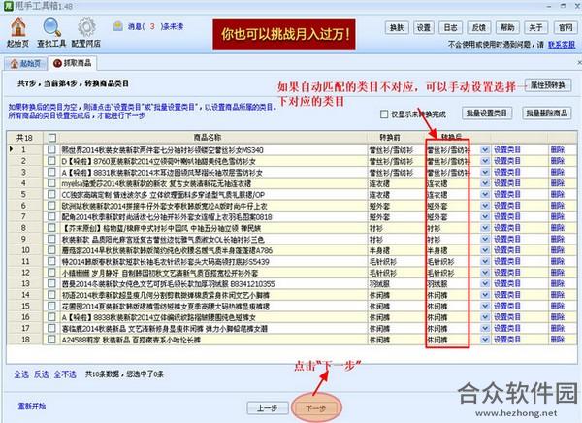Check the checkbox for row 1
582x423 pixels.
51,149
